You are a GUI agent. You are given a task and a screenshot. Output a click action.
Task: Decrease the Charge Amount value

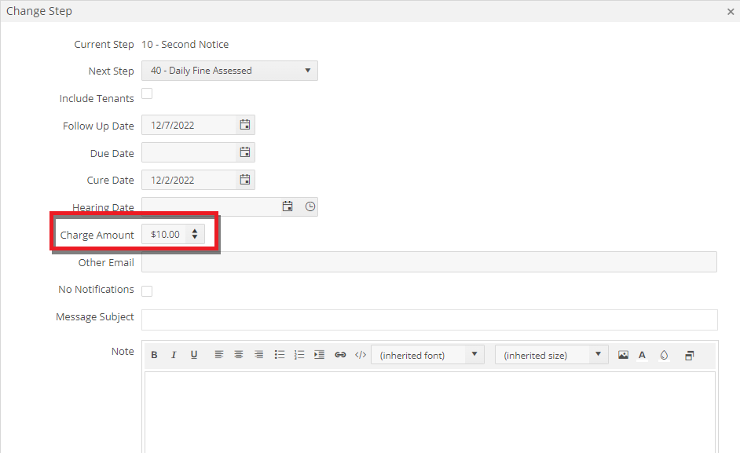(x=195, y=237)
